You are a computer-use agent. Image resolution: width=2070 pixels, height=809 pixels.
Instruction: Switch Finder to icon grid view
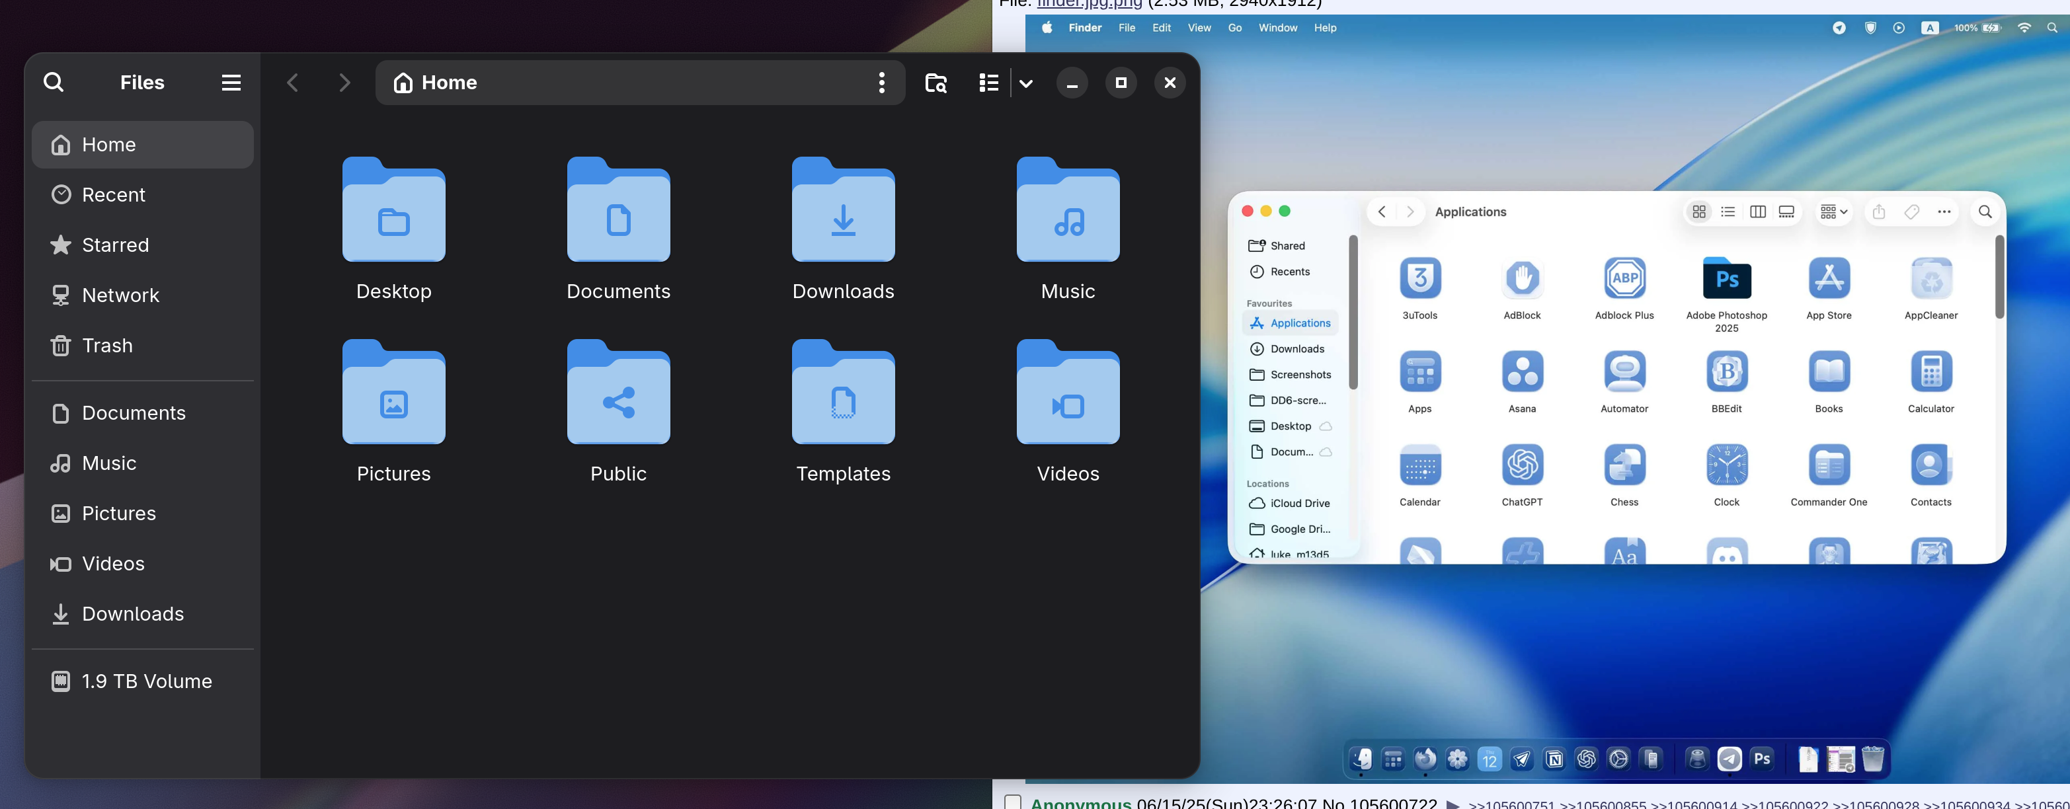click(x=1698, y=212)
